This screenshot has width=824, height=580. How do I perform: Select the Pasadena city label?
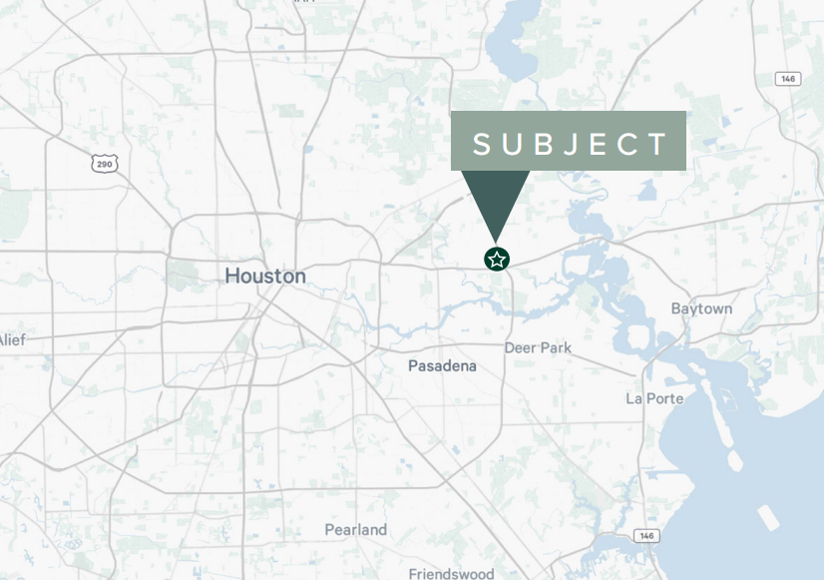(x=443, y=366)
